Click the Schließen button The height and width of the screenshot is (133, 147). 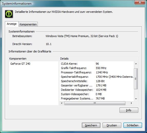(x=133, y=125)
